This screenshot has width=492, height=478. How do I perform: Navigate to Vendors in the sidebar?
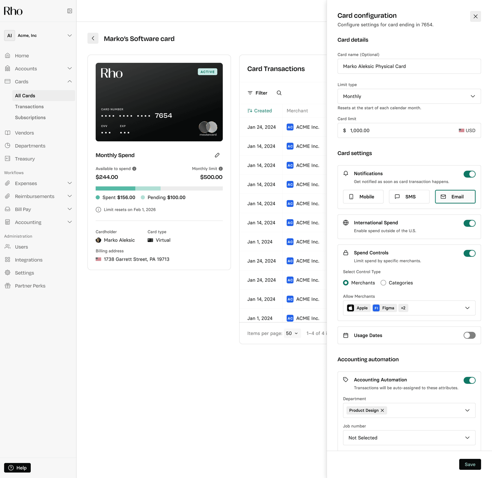24,133
